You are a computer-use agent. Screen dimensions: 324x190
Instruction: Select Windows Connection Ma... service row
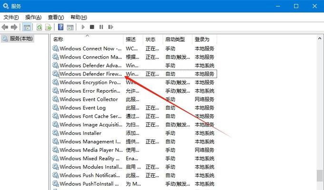tap(134, 57)
